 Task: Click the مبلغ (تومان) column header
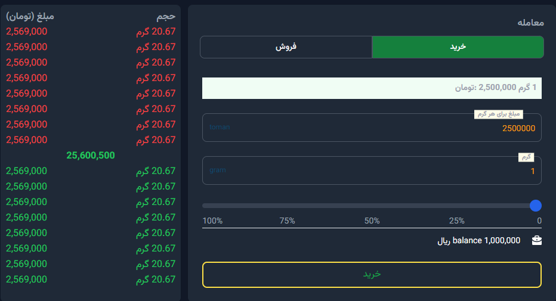click(30, 16)
